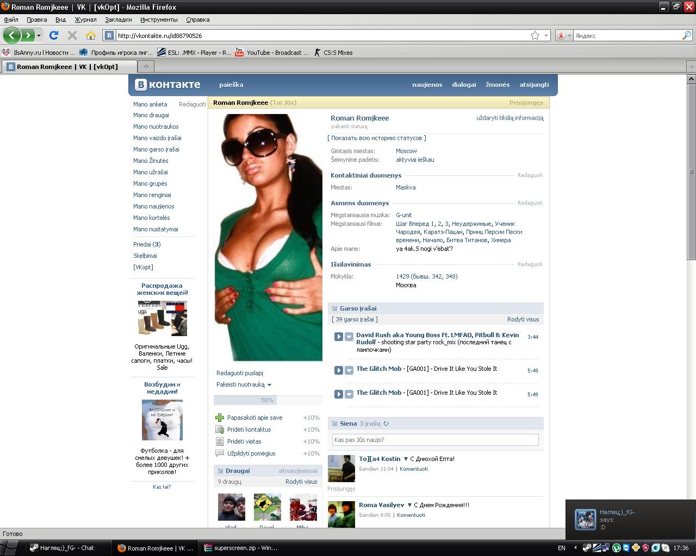Collapse the Siena section header
Viewport: 696px width, 556px height.
point(436,424)
